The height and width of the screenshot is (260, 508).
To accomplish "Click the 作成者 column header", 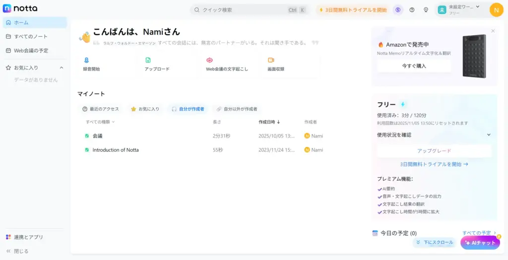I will coord(311,122).
